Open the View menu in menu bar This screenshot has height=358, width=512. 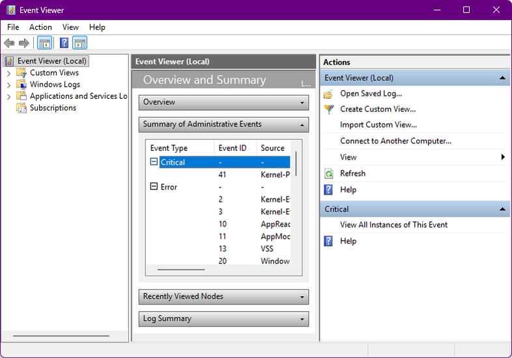point(70,27)
